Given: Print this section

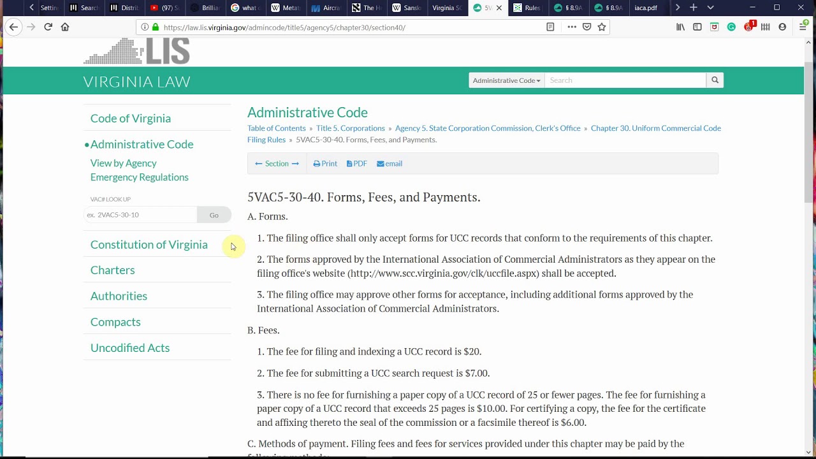Looking at the screenshot, I should coord(325,164).
